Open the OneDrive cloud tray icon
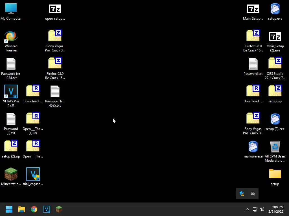289x216 pixels. (x=253, y=193)
